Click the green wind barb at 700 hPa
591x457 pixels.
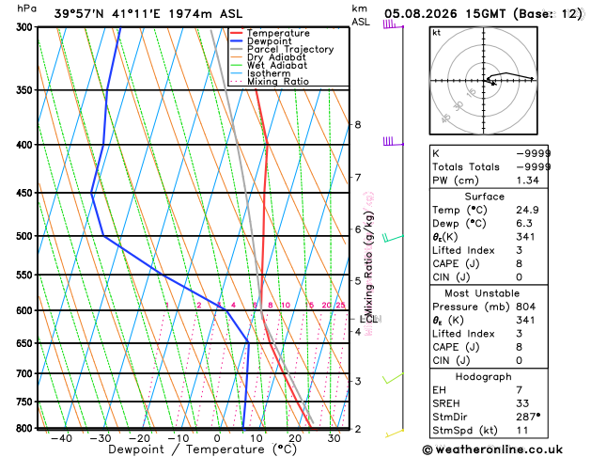coord(393,378)
